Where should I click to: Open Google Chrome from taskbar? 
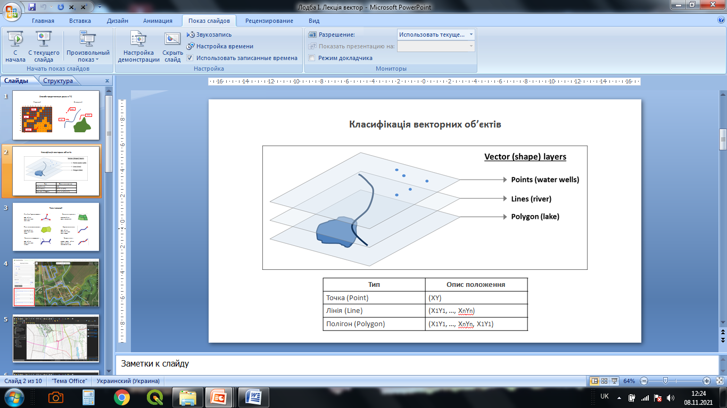click(121, 397)
